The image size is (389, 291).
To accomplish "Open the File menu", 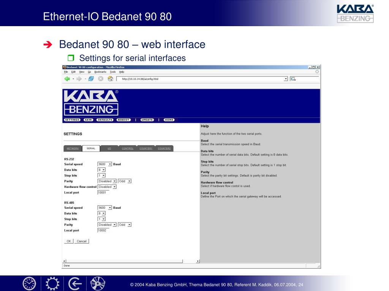I will click(66, 72).
